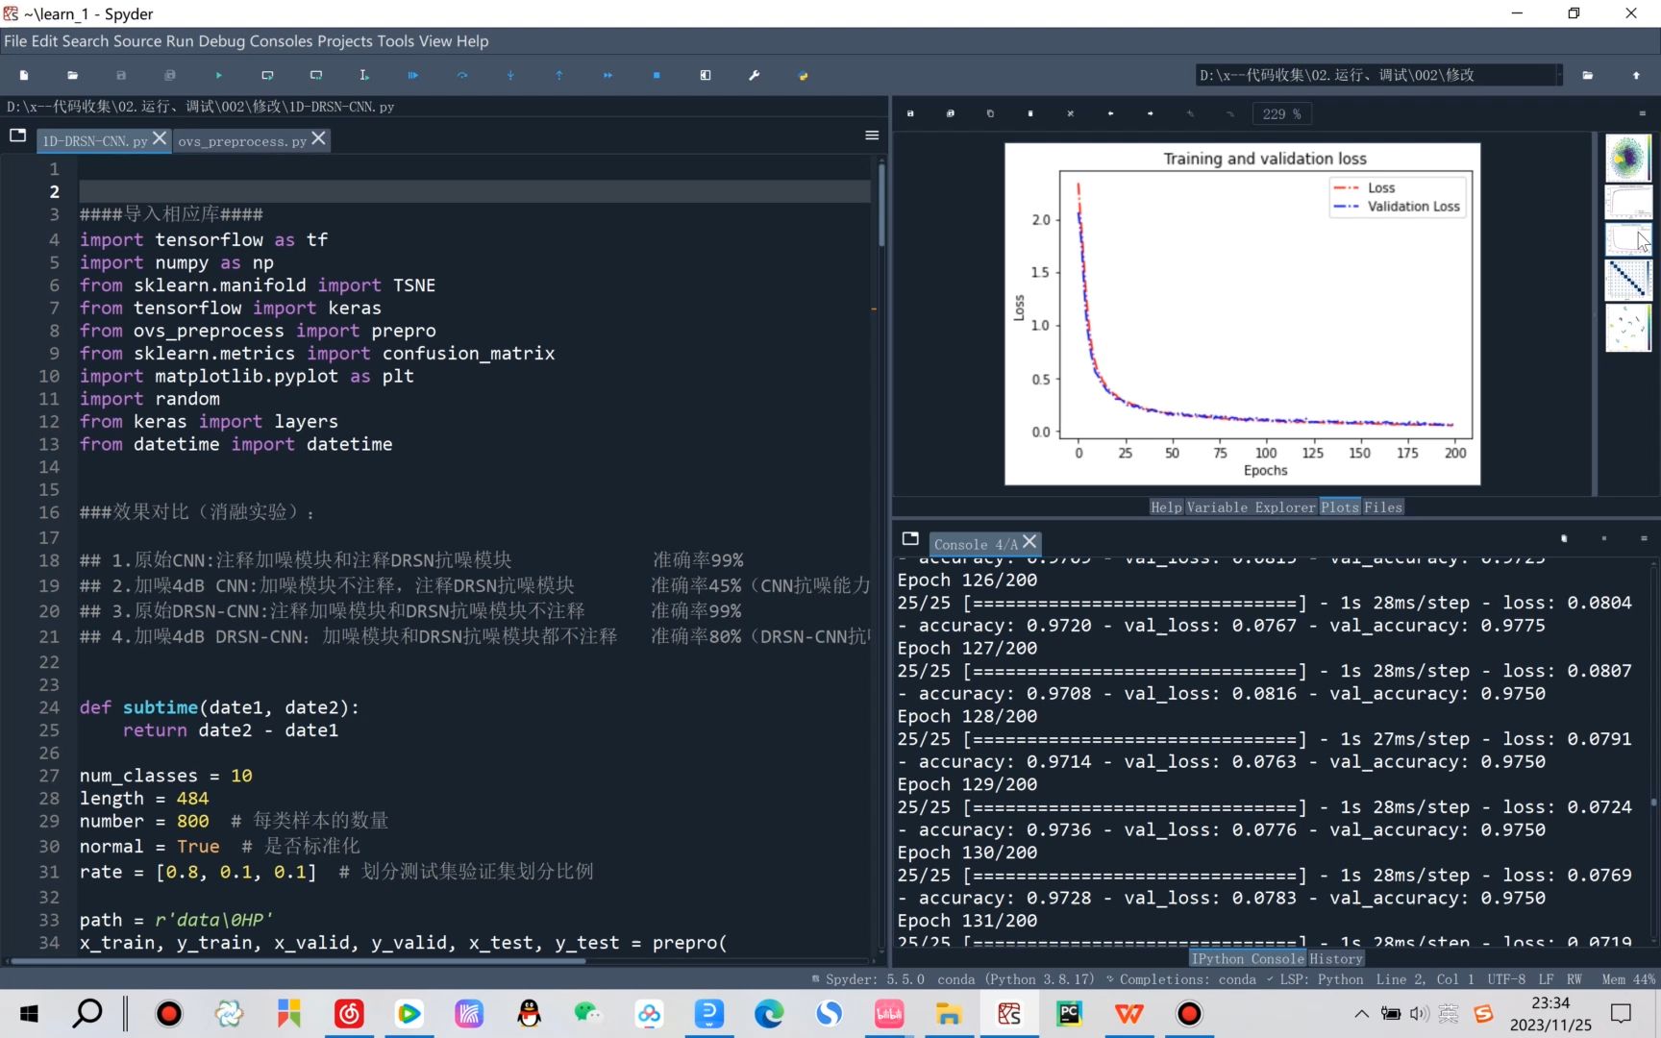The width and height of the screenshot is (1661, 1038).
Task: Select first colorful t-SNE plot thumbnail
Action: coord(1628,158)
